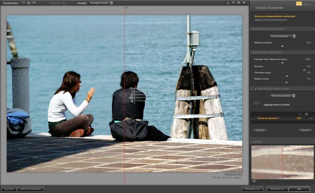315x193 pixels.
Task: Uncheck the Punto di controllo 1 checkbox
Action: tap(252, 118)
